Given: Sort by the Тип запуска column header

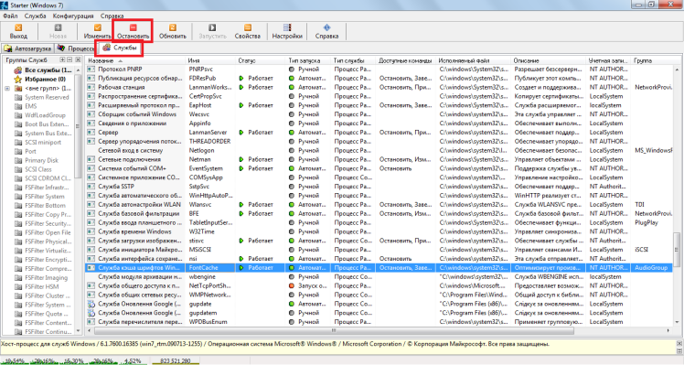Looking at the screenshot, I should click(308, 60).
